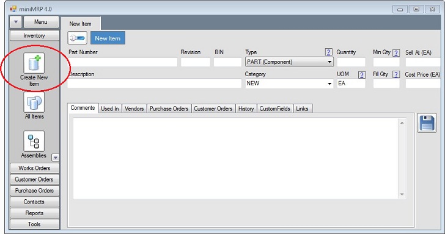Click the Quantity input field
Screen dimensions: 445x234
coord(351,62)
